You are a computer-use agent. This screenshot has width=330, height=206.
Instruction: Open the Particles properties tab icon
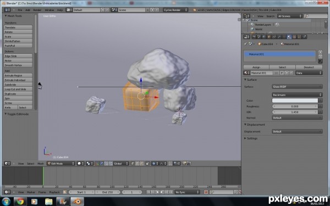point(299,37)
